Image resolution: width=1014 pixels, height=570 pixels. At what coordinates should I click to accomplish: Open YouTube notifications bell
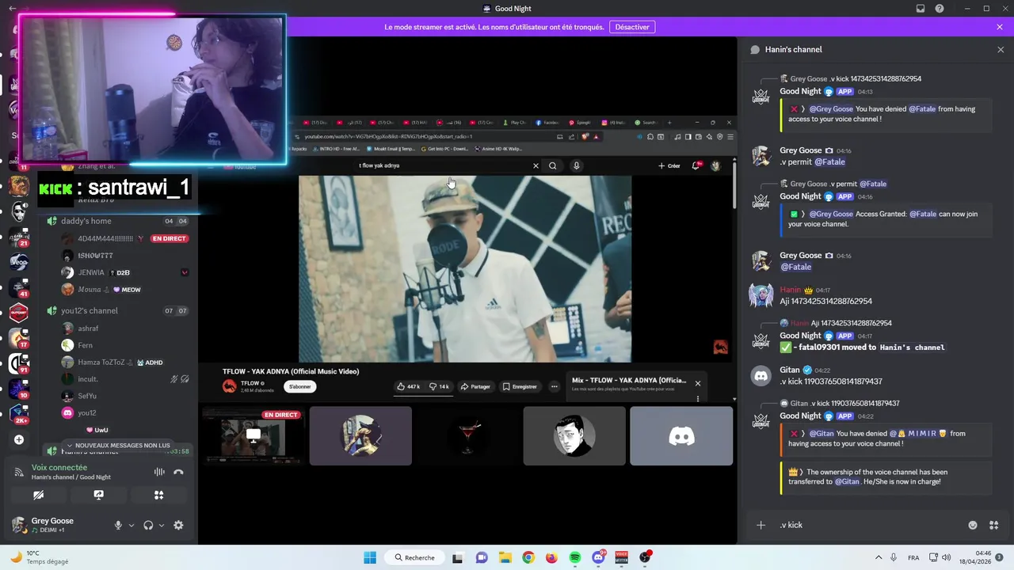[696, 166]
